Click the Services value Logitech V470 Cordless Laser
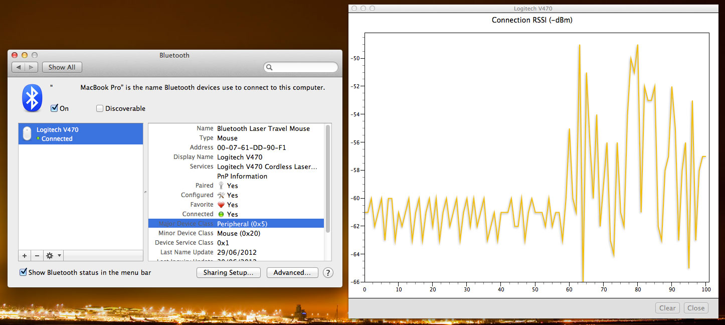The width and height of the screenshot is (725, 325). pos(267,167)
